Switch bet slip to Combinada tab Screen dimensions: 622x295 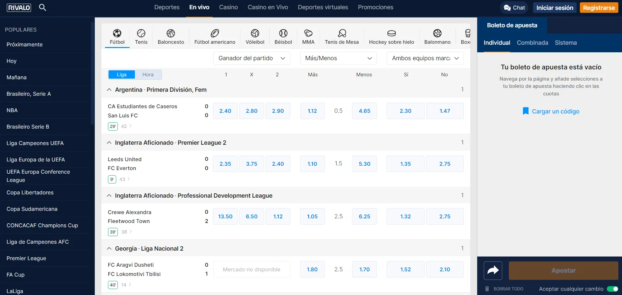click(x=532, y=43)
